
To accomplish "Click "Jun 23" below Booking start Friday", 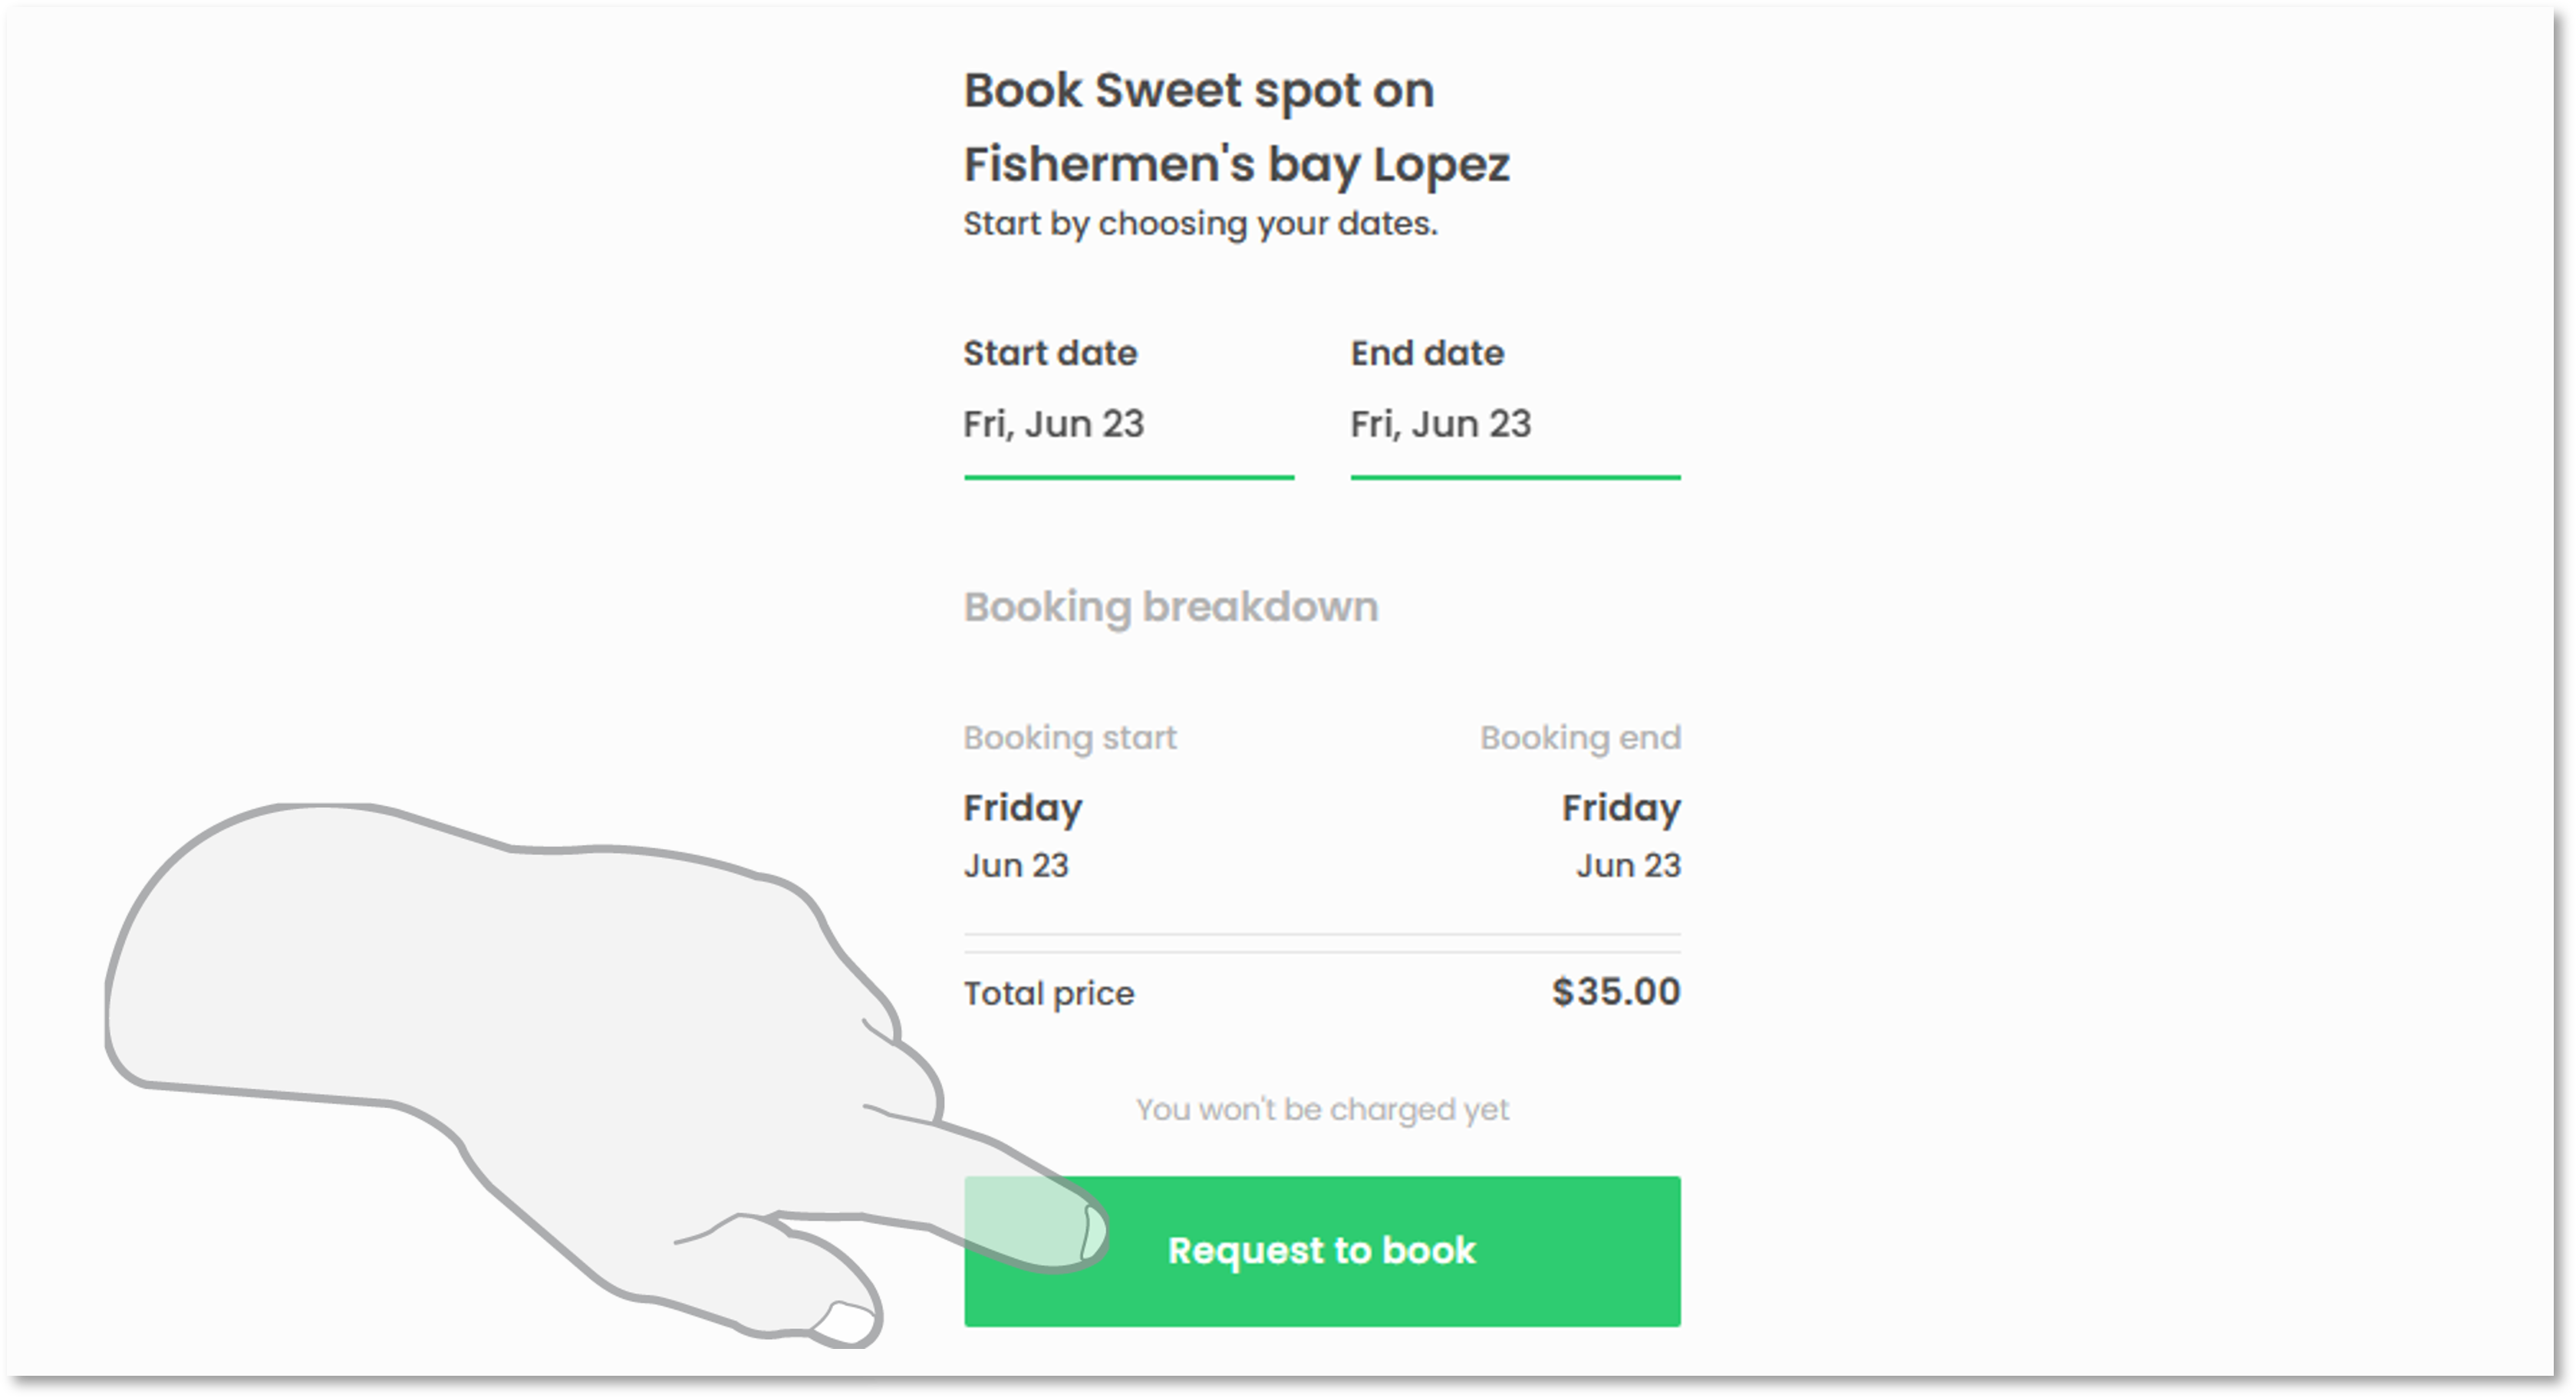I will 1016,865.
